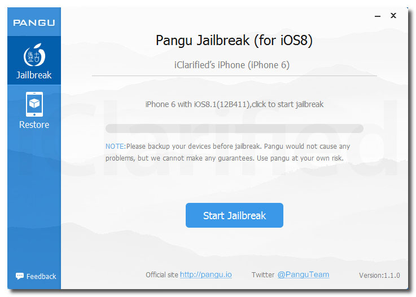
Task: Click the "Official site" label text
Action: point(161,275)
